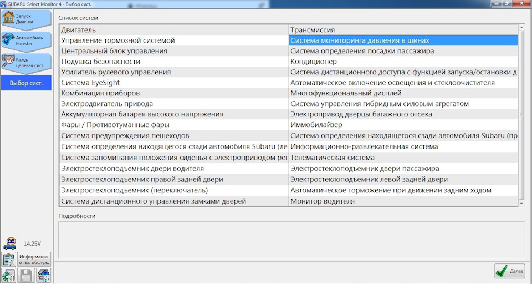Image resolution: width=532 pixels, height=284 pixels.
Task: Select Система дистанционного управления замками дверей
Action: (x=174, y=201)
